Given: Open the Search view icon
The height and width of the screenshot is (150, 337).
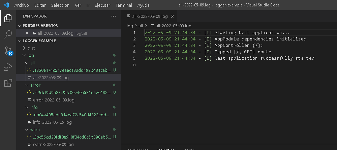Looking at the screenshot, I should tap(8, 34).
